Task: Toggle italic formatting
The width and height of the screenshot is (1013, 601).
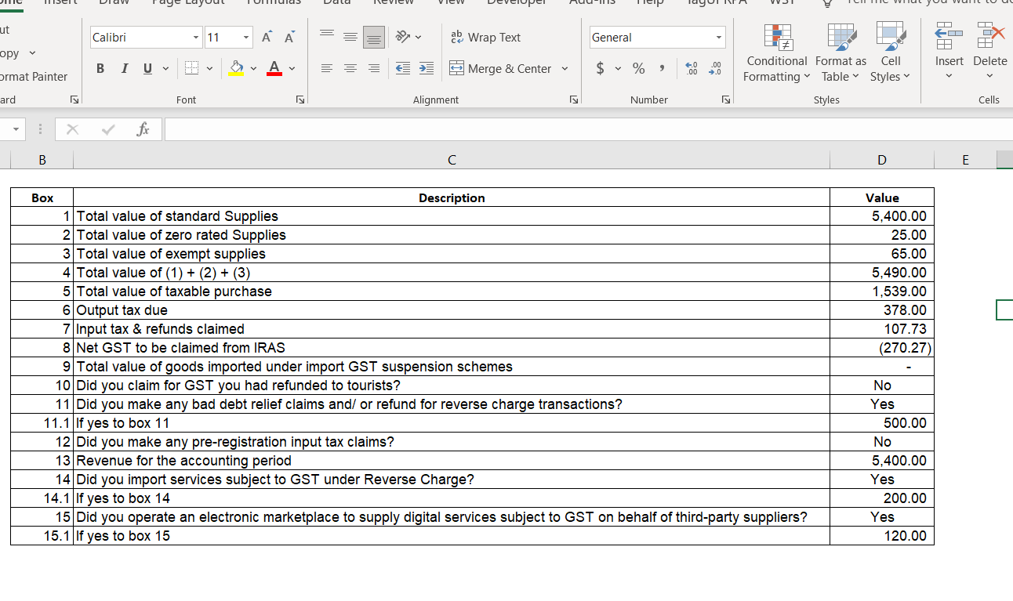Action: point(124,69)
